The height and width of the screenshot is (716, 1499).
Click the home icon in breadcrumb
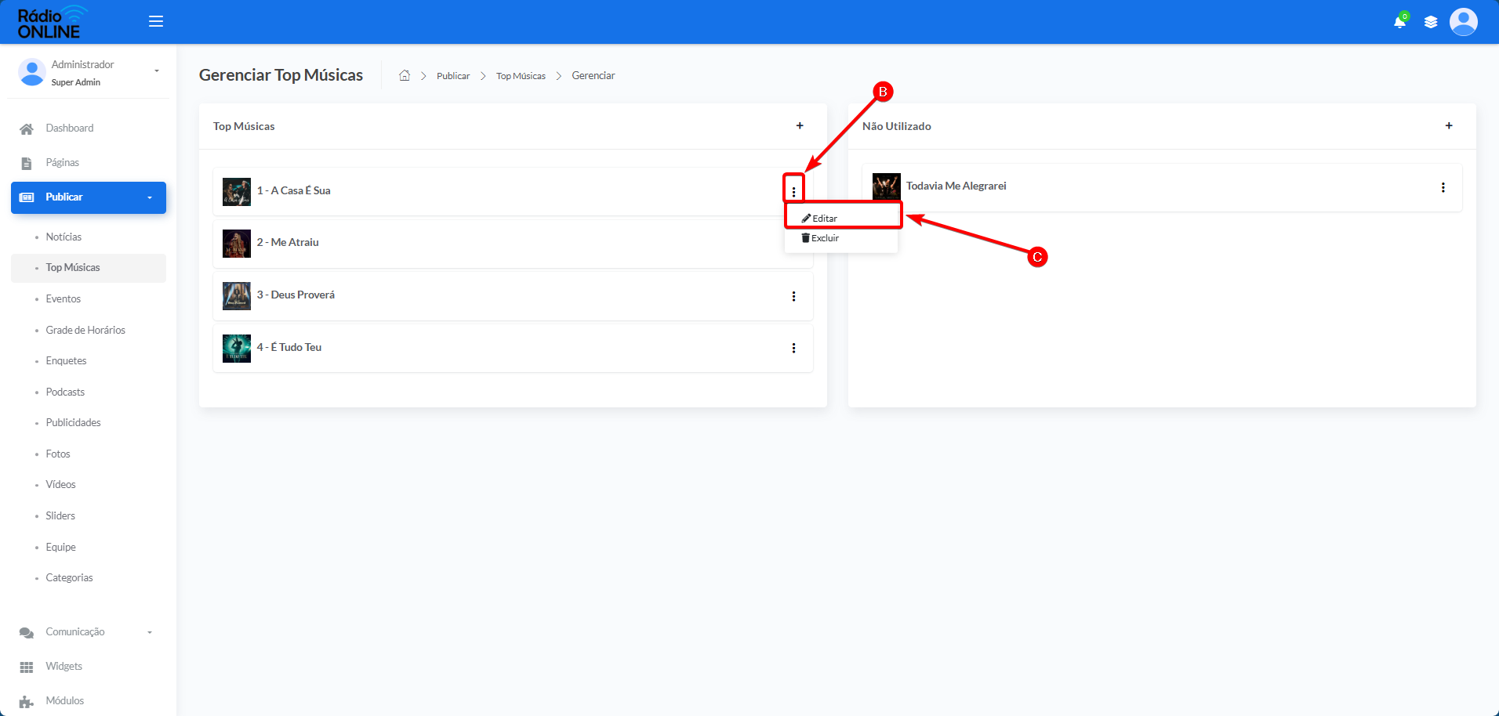405,75
